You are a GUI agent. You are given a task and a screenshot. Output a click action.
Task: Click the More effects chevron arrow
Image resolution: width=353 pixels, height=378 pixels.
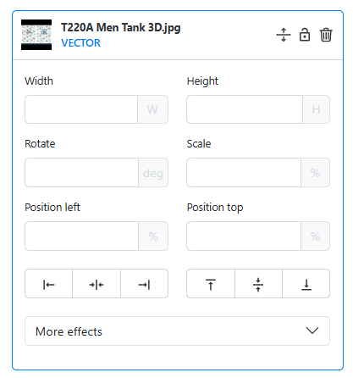click(312, 331)
